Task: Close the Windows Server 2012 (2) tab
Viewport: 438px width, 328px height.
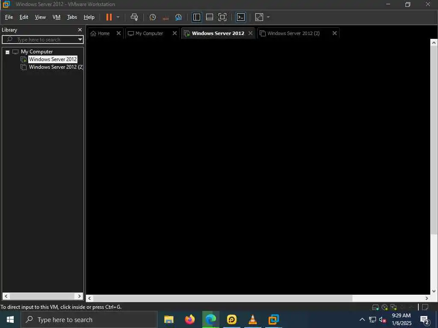Action: point(334,33)
